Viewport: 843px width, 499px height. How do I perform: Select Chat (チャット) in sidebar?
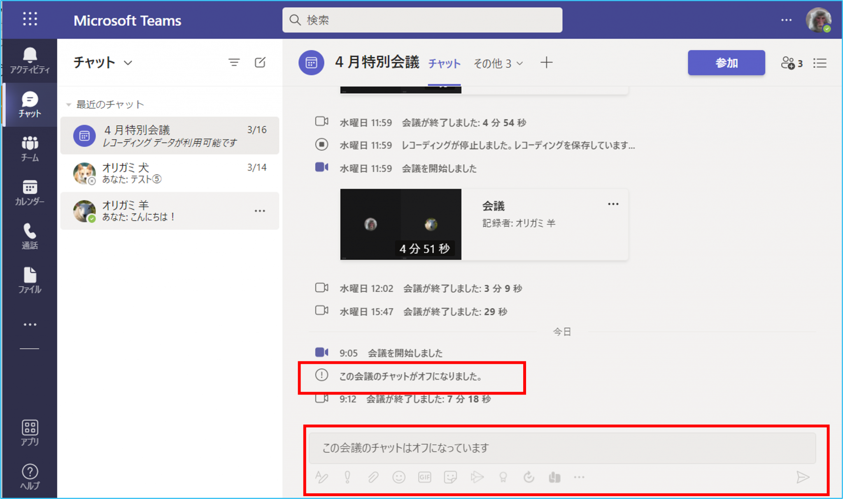coord(30,104)
